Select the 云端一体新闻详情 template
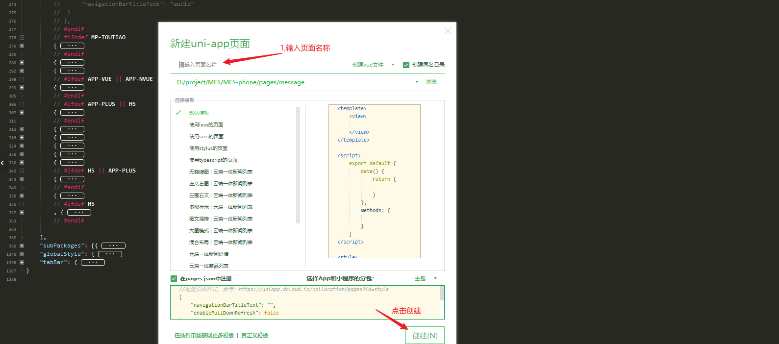 209,254
